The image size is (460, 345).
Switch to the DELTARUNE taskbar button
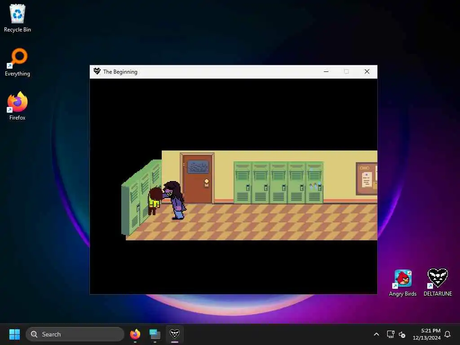tap(175, 334)
